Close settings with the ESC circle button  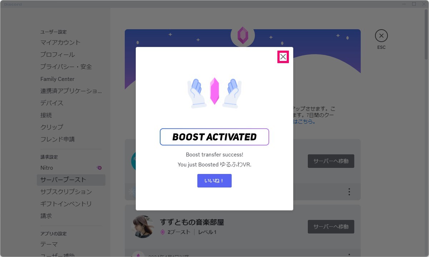coord(381,36)
